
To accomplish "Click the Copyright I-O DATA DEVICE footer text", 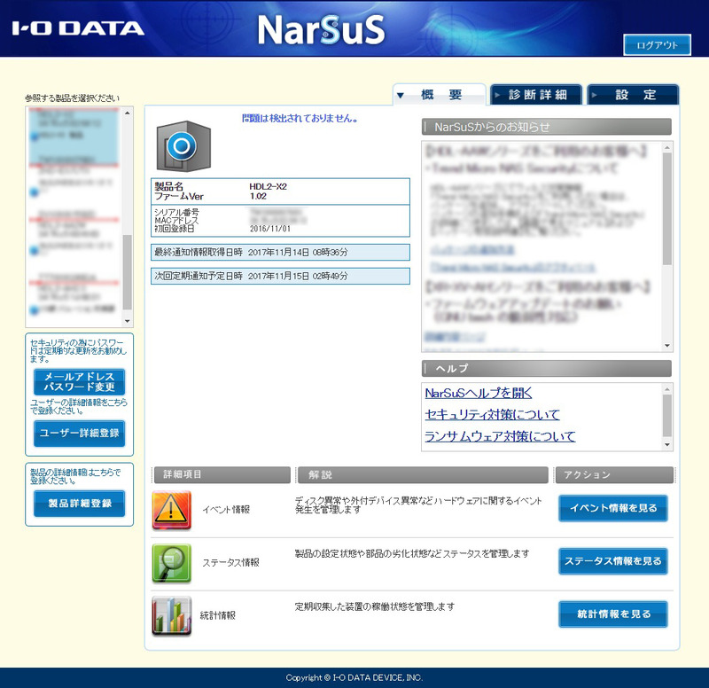I will (354, 677).
